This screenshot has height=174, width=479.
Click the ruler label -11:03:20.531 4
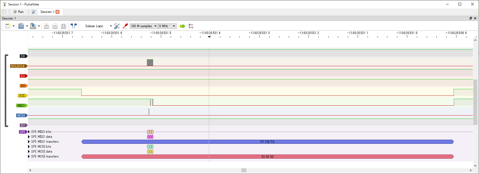pyautogui.click(x=210, y=33)
